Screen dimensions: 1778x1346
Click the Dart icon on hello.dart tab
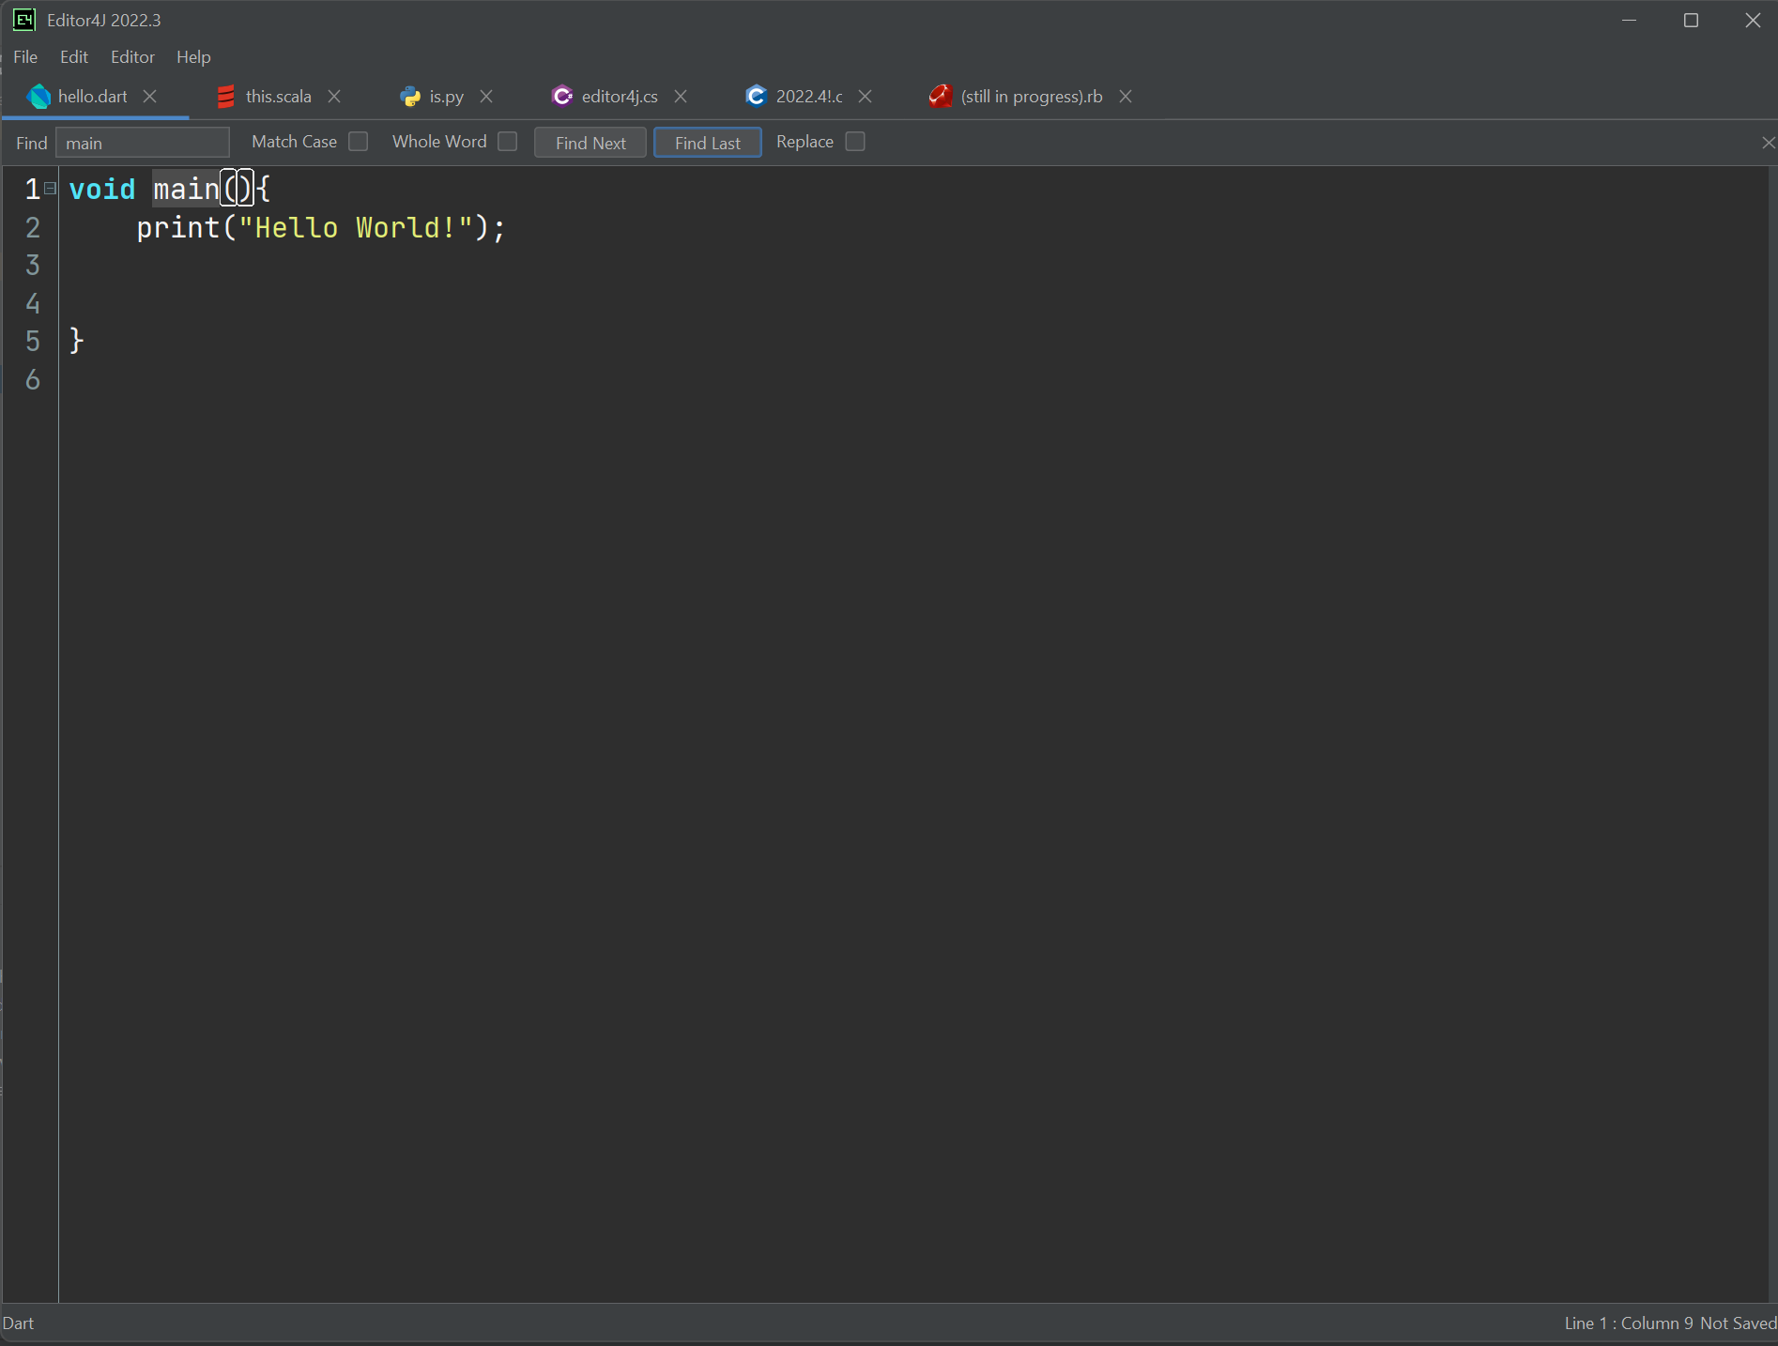pos(38,97)
